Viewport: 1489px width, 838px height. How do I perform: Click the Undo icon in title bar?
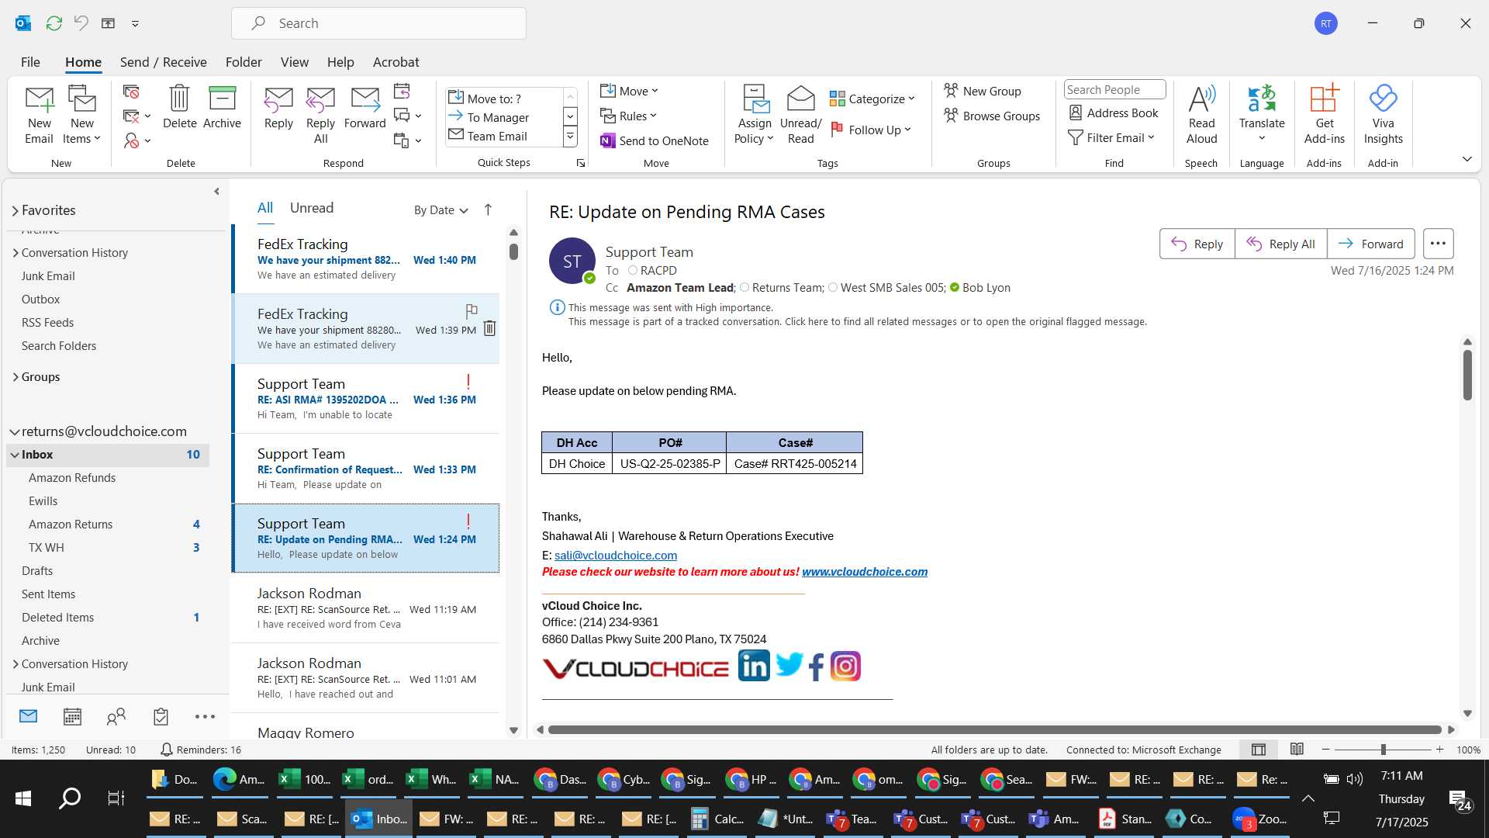pos(81,23)
